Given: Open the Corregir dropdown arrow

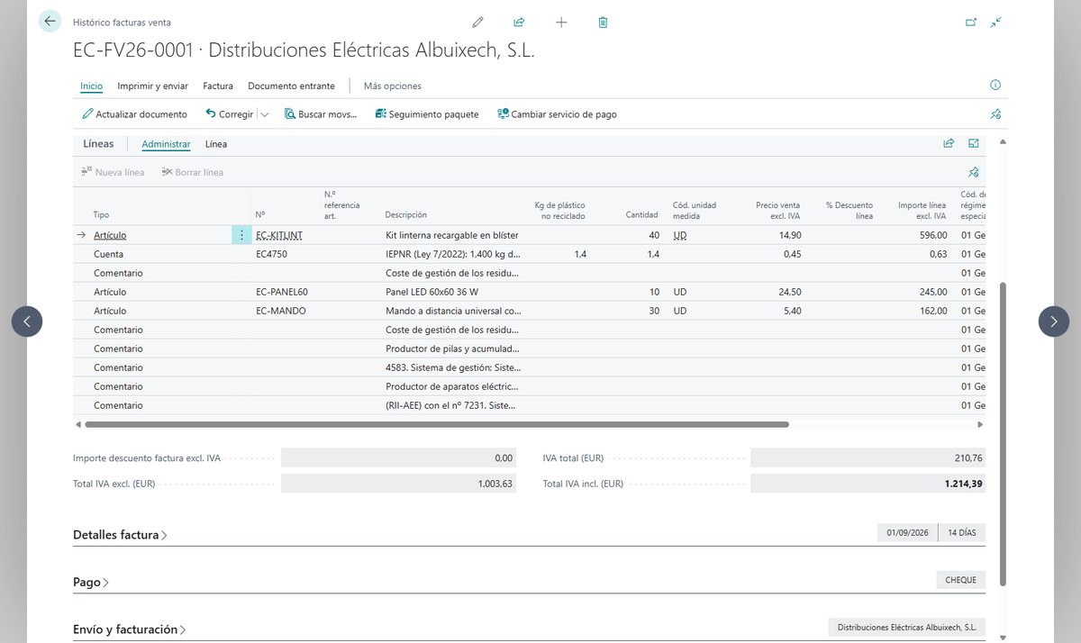Looking at the screenshot, I should [265, 114].
